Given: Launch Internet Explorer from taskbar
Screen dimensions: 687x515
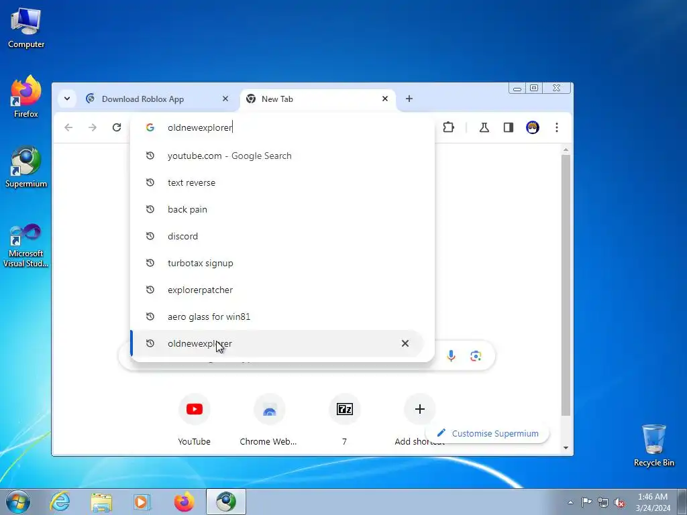Looking at the screenshot, I should 60,502.
